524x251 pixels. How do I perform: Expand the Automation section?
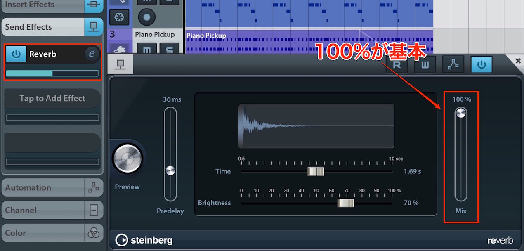pos(52,188)
